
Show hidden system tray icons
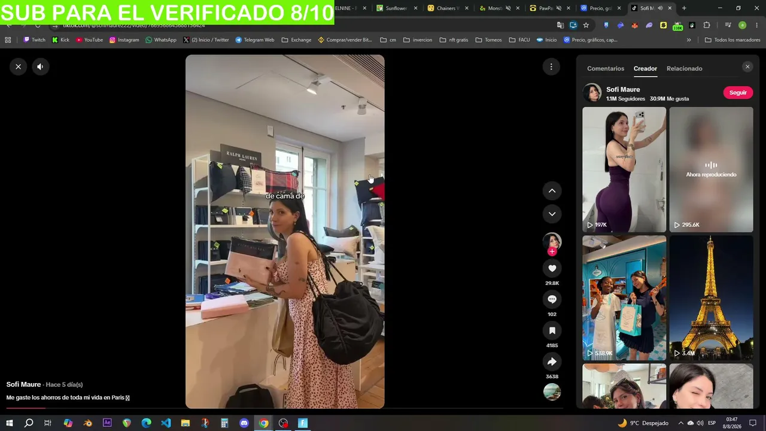[x=680, y=423]
